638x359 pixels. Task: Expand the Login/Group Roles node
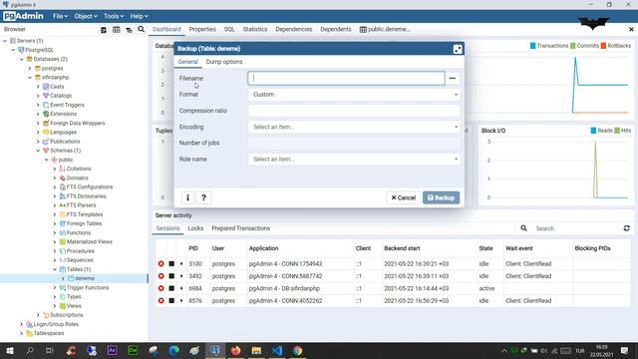(22, 324)
